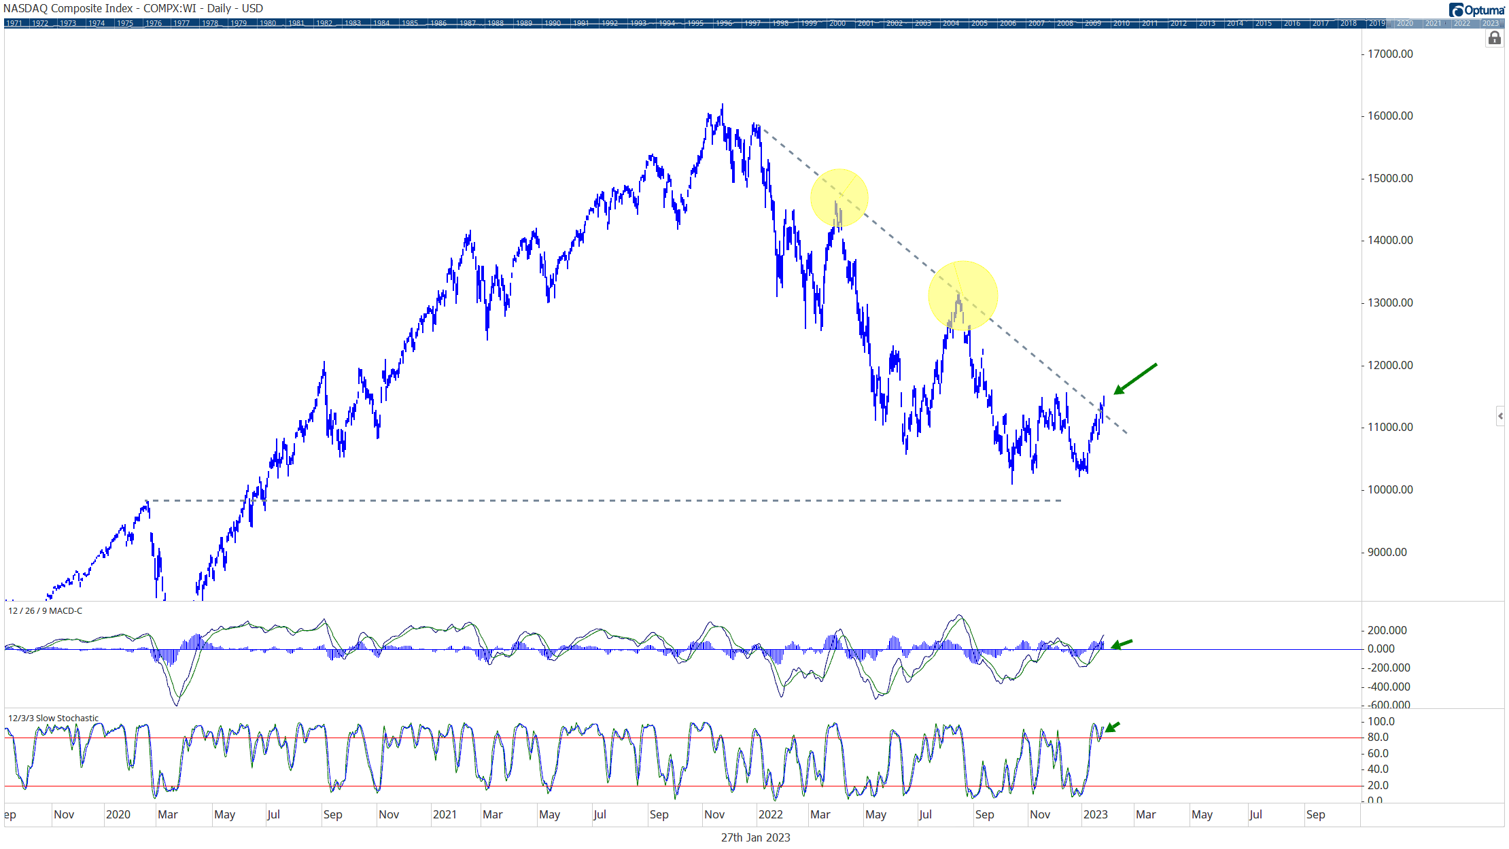This screenshot has height=849, width=1509.
Task: Click the 27th Jan 2023 date label
Action: pos(755,837)
